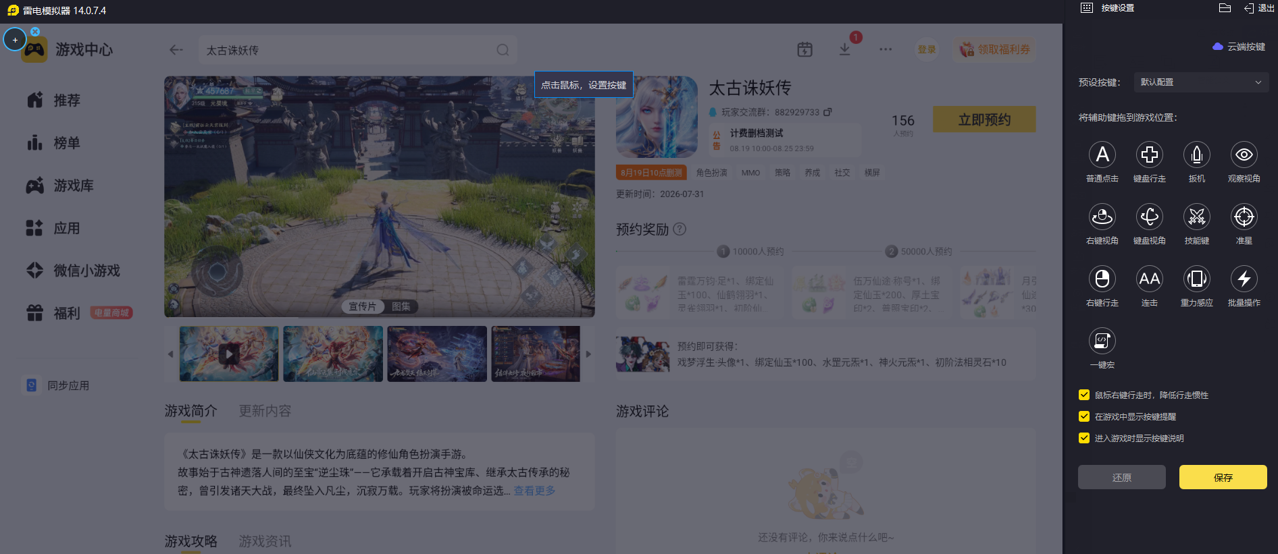This screenshot has width=1278, height=554.
Task: Open the calendar check-in icon
Action: pos(804,49)
